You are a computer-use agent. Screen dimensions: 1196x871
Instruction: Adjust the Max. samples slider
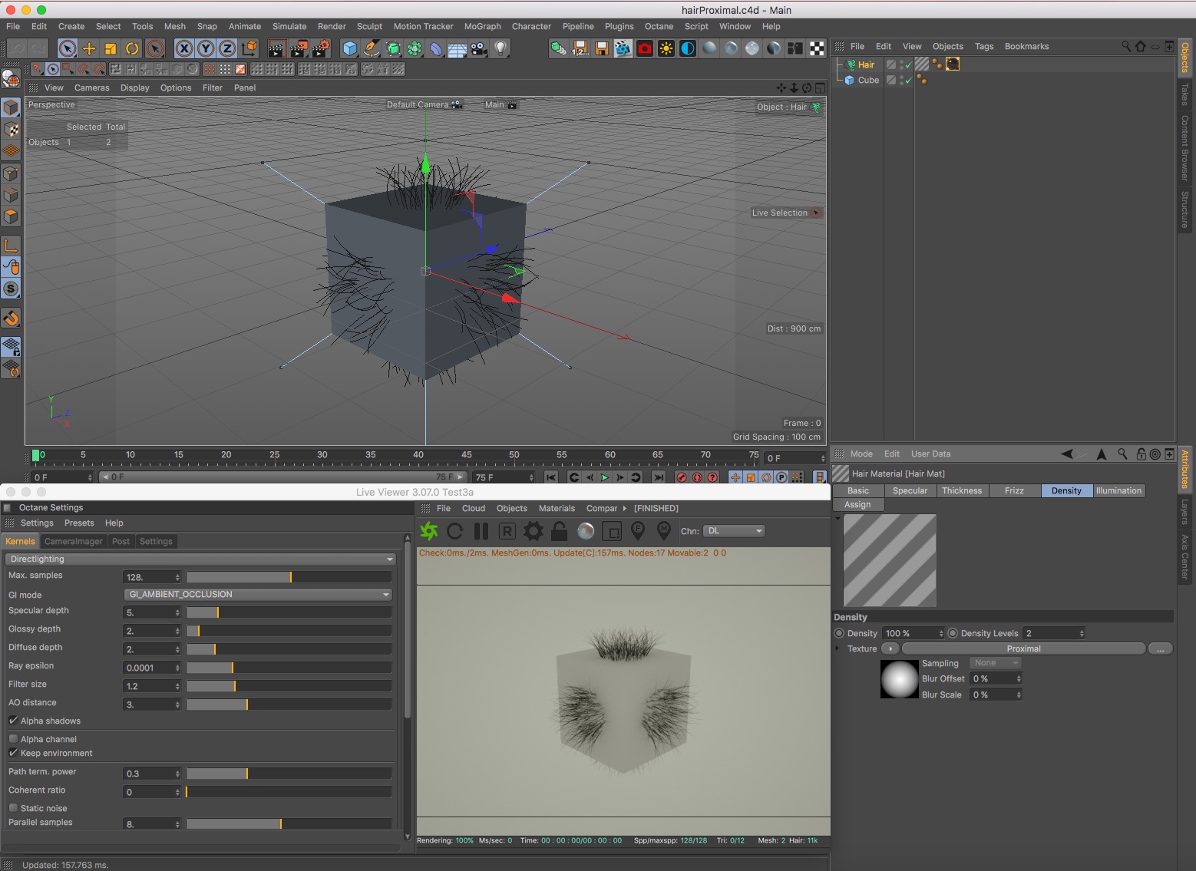289,577
